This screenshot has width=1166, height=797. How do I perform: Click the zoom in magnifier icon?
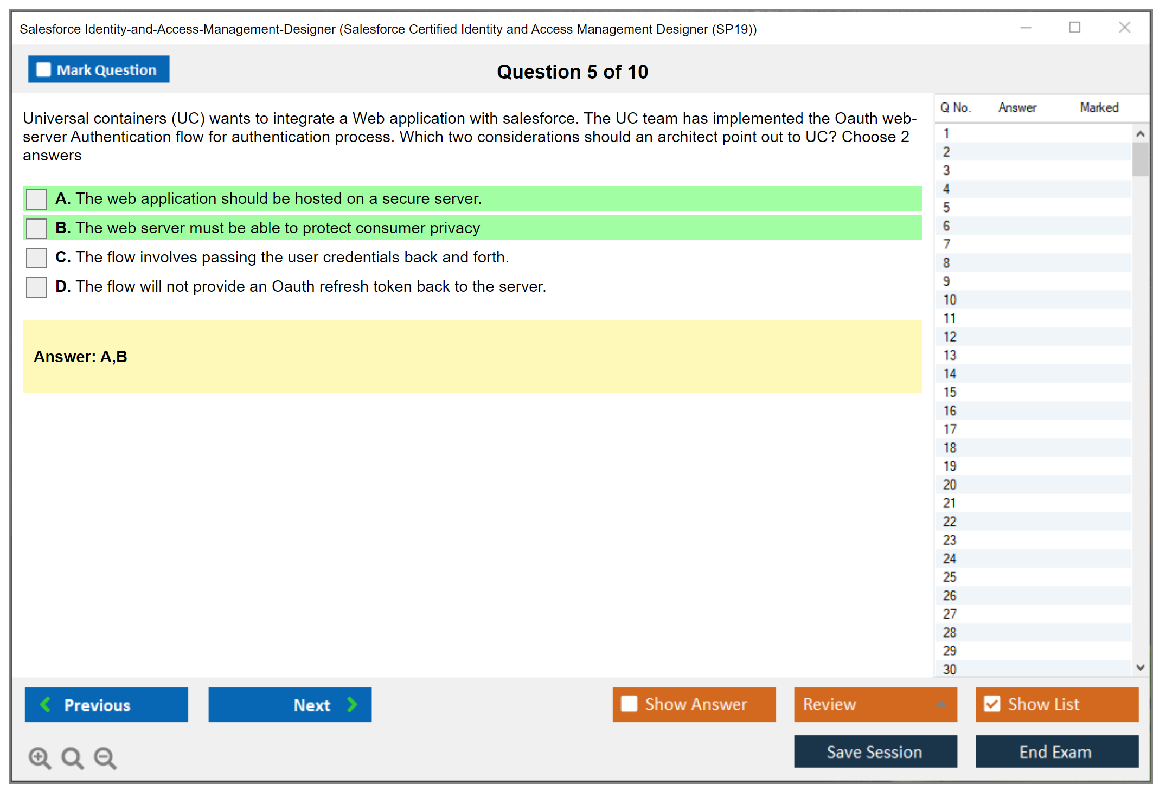tap(40, 757)
